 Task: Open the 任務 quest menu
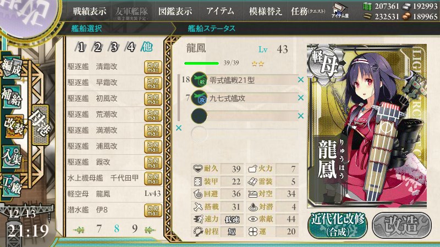[x=308, y=12]
